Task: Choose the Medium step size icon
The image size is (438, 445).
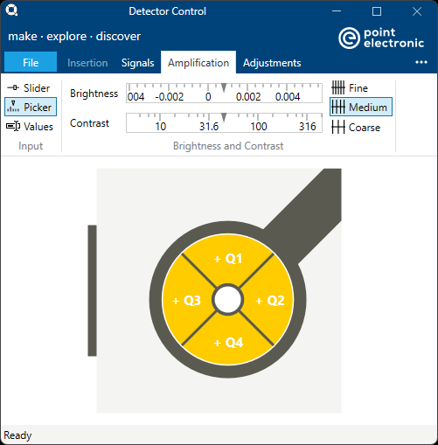Action: tap(338, 107)
